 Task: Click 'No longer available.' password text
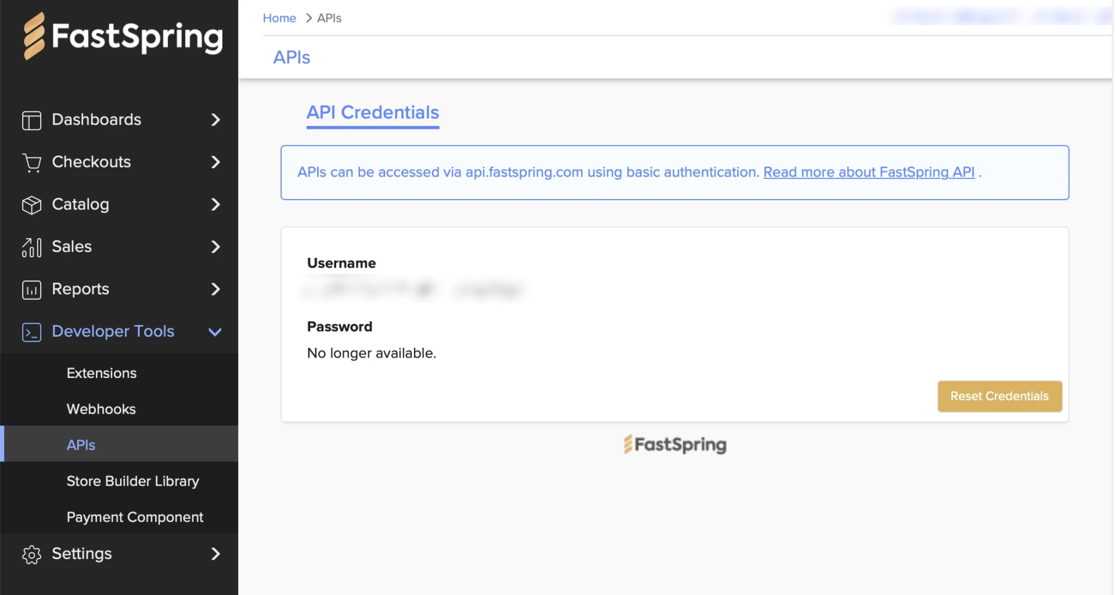[x=372, y=353]
